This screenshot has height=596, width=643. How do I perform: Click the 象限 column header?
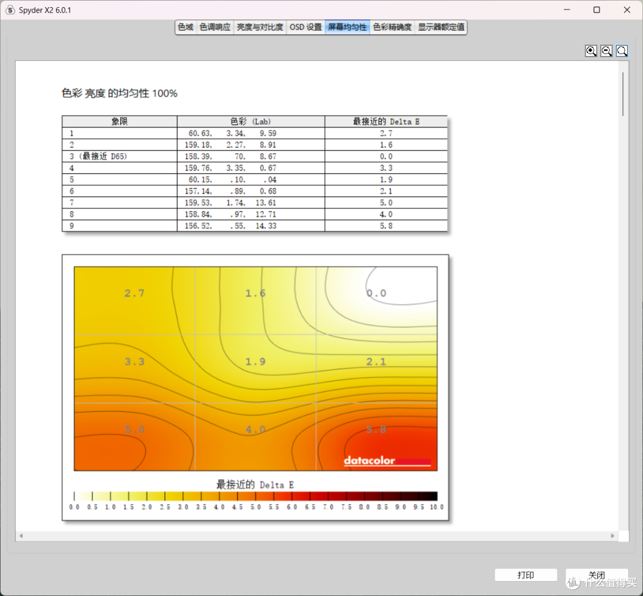point(120,121)
